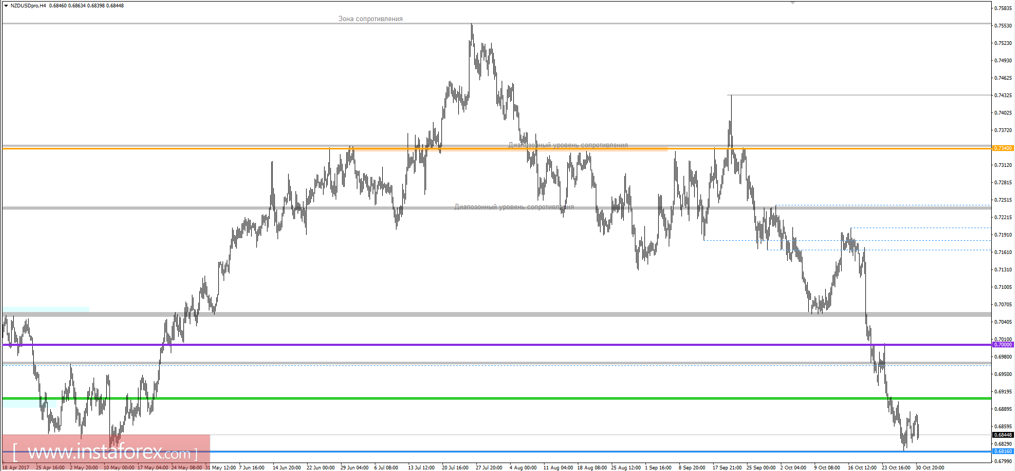1015x471 pixels.
Task: Click the 0.71910 value on price scale
Action: [x=1003, y=234]
